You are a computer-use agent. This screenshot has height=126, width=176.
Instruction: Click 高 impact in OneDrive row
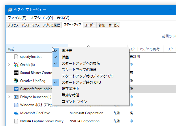131,113
